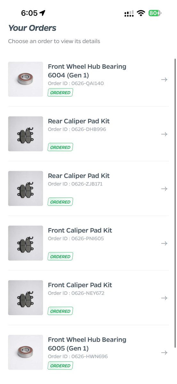Open Front Caliper Pad Kit order 0626-PNI605 title

(x=80, y=230)
